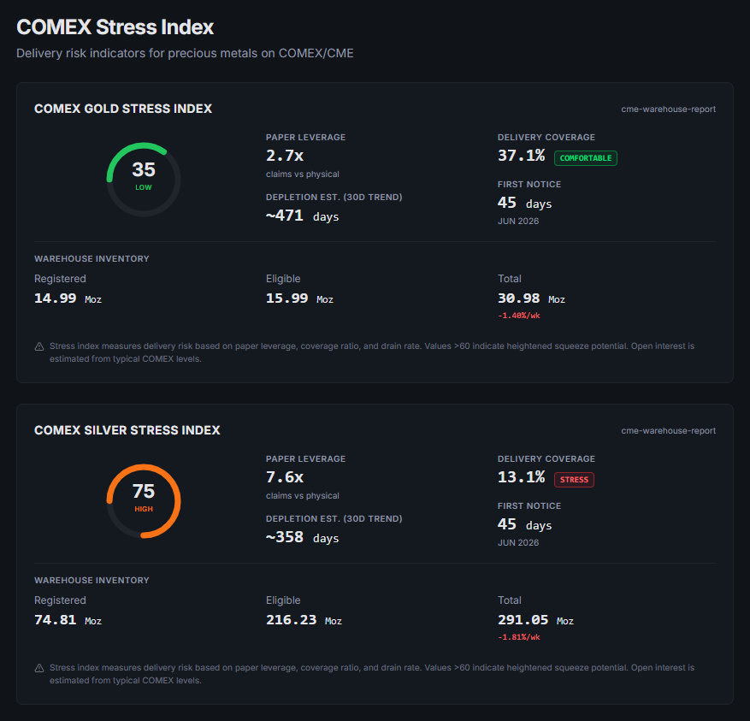The image size is (750, 721).
Task: Open the cme-warehouse-report link in the silver card
Action: 668,431
